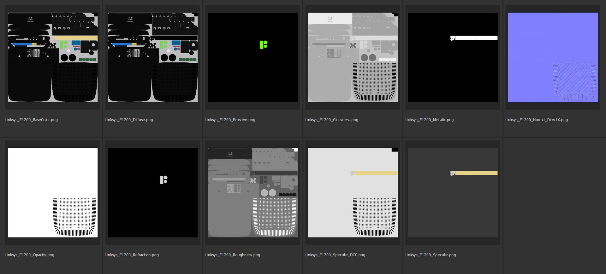Click the Linksys_E1200_Roughness.png file name
Image resolution: width=606 pixels, height=274 pixels.
[x=233, y=255]
